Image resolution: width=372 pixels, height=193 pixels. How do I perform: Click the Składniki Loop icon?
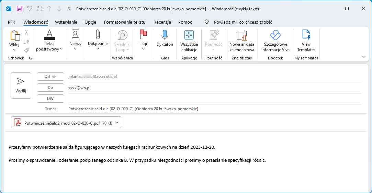pyautogui.click(x=122, y=35)
